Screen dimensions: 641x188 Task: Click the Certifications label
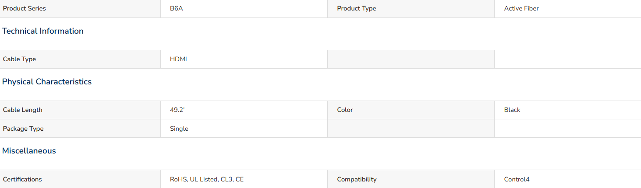[22, 179]
